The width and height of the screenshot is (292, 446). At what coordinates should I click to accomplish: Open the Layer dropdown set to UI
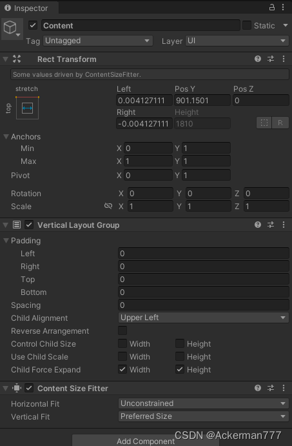(x=237, y=41)
